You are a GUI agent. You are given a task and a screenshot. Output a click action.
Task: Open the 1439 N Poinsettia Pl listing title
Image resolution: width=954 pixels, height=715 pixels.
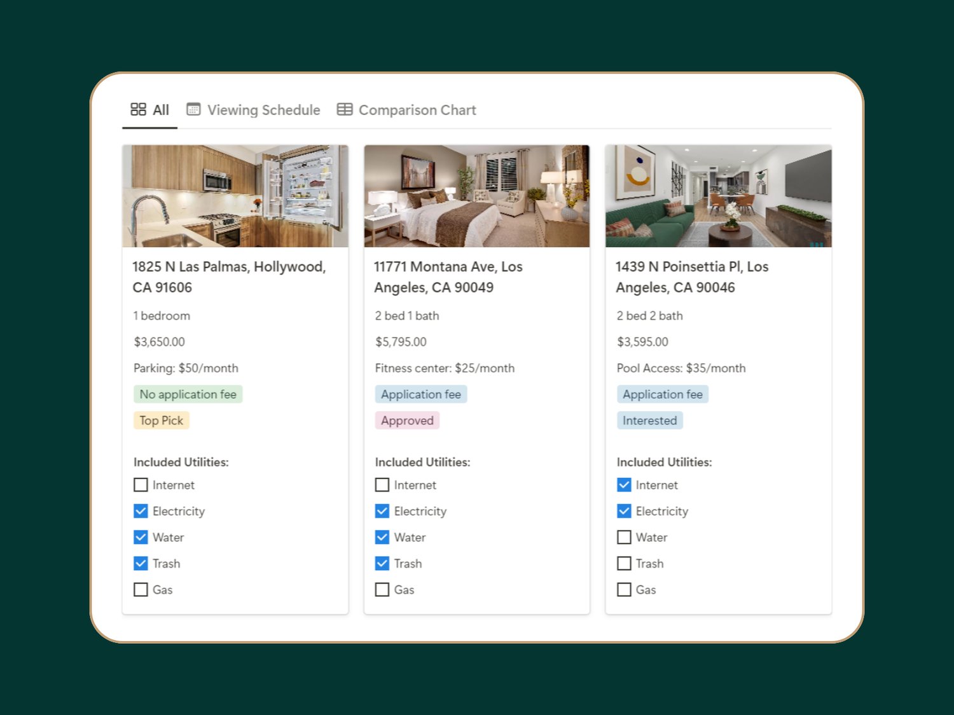pyautogui.click(x=692, y=277)
